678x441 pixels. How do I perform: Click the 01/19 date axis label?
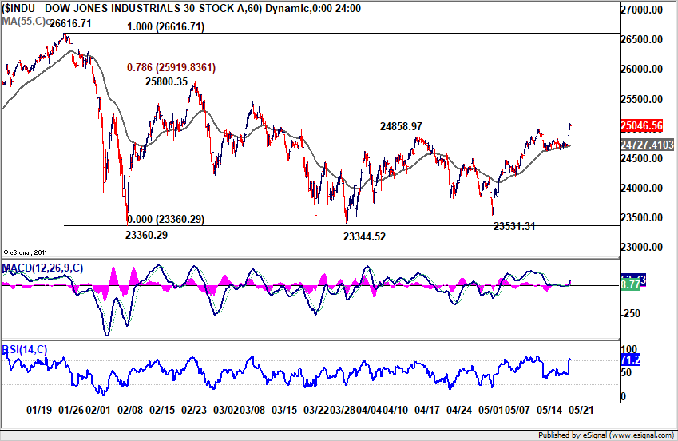(x=39, y=410)
